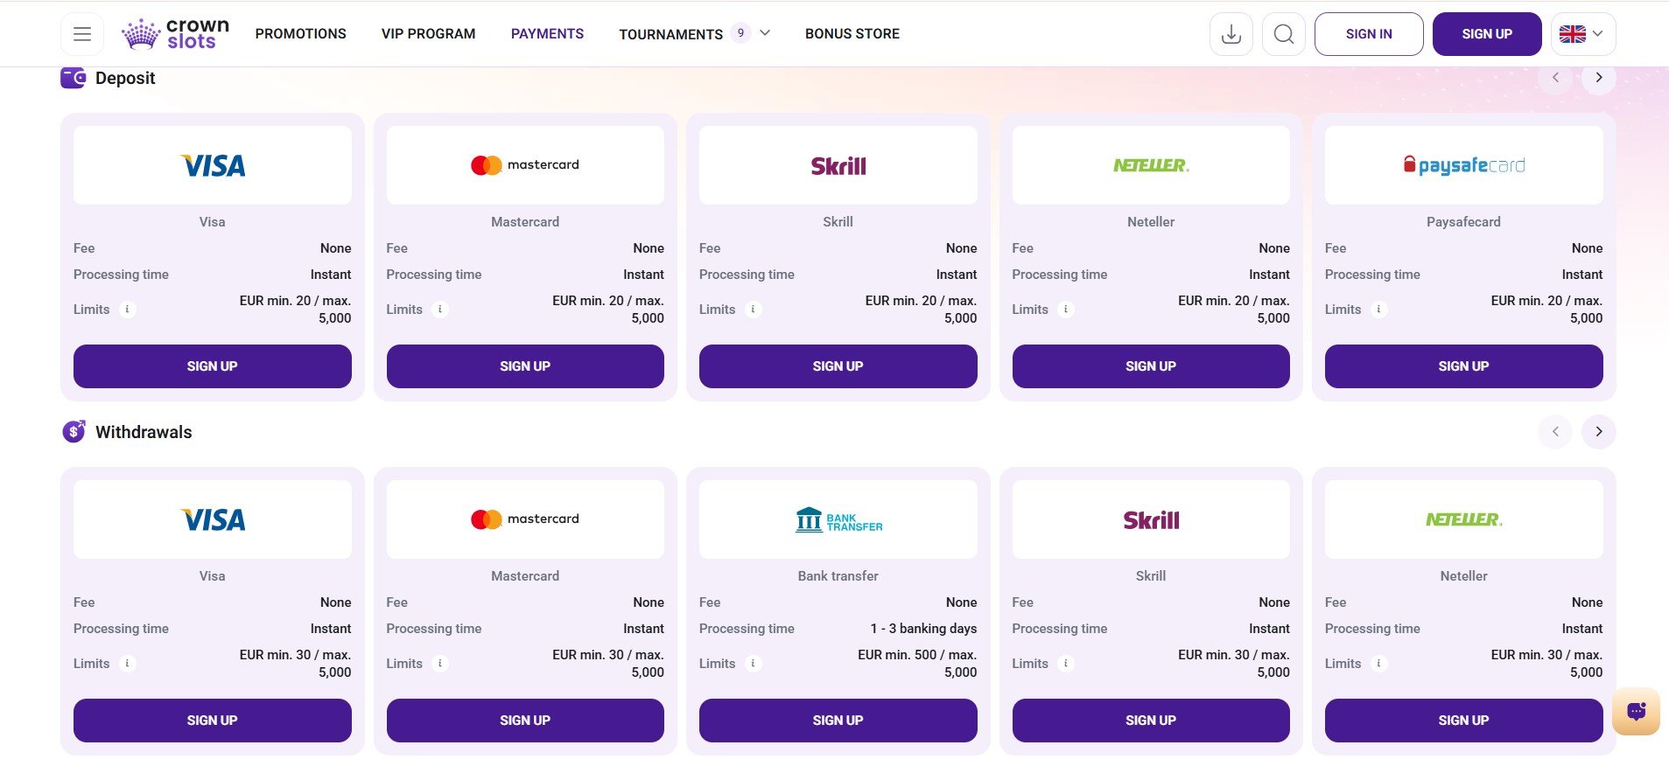Click Limits info icon on Skrill withdrawal
This screenshot has width=1669, height=766.
click(1066, 664)
